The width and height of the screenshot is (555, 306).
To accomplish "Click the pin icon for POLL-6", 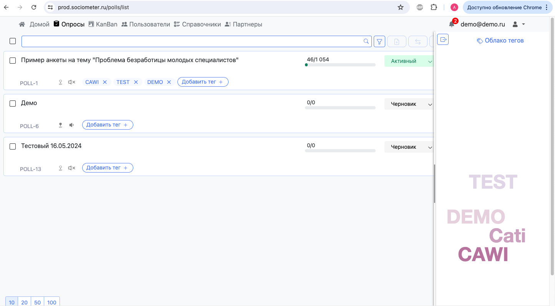I will tap(60, 125).
